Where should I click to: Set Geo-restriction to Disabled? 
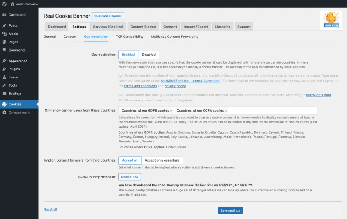[x=149, y=55]
